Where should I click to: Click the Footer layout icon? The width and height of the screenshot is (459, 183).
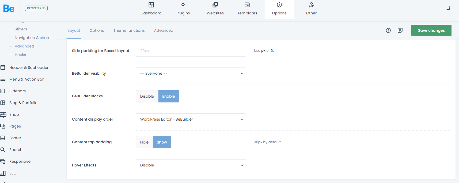click(3, 138)
